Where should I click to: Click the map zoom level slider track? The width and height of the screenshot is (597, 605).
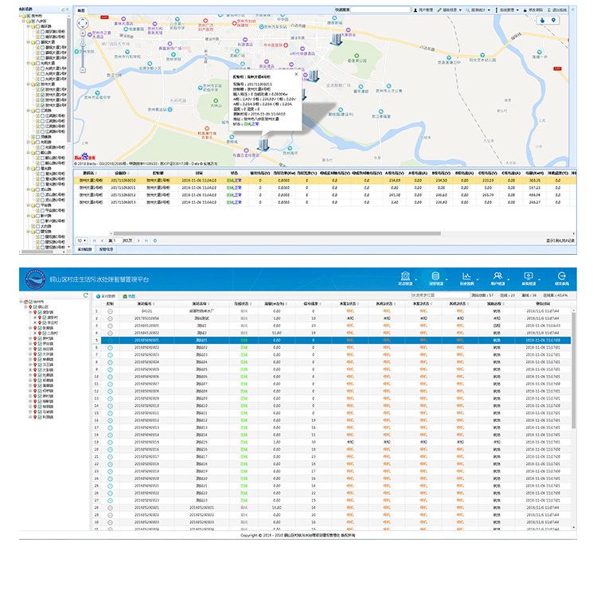tap(83, 52)
